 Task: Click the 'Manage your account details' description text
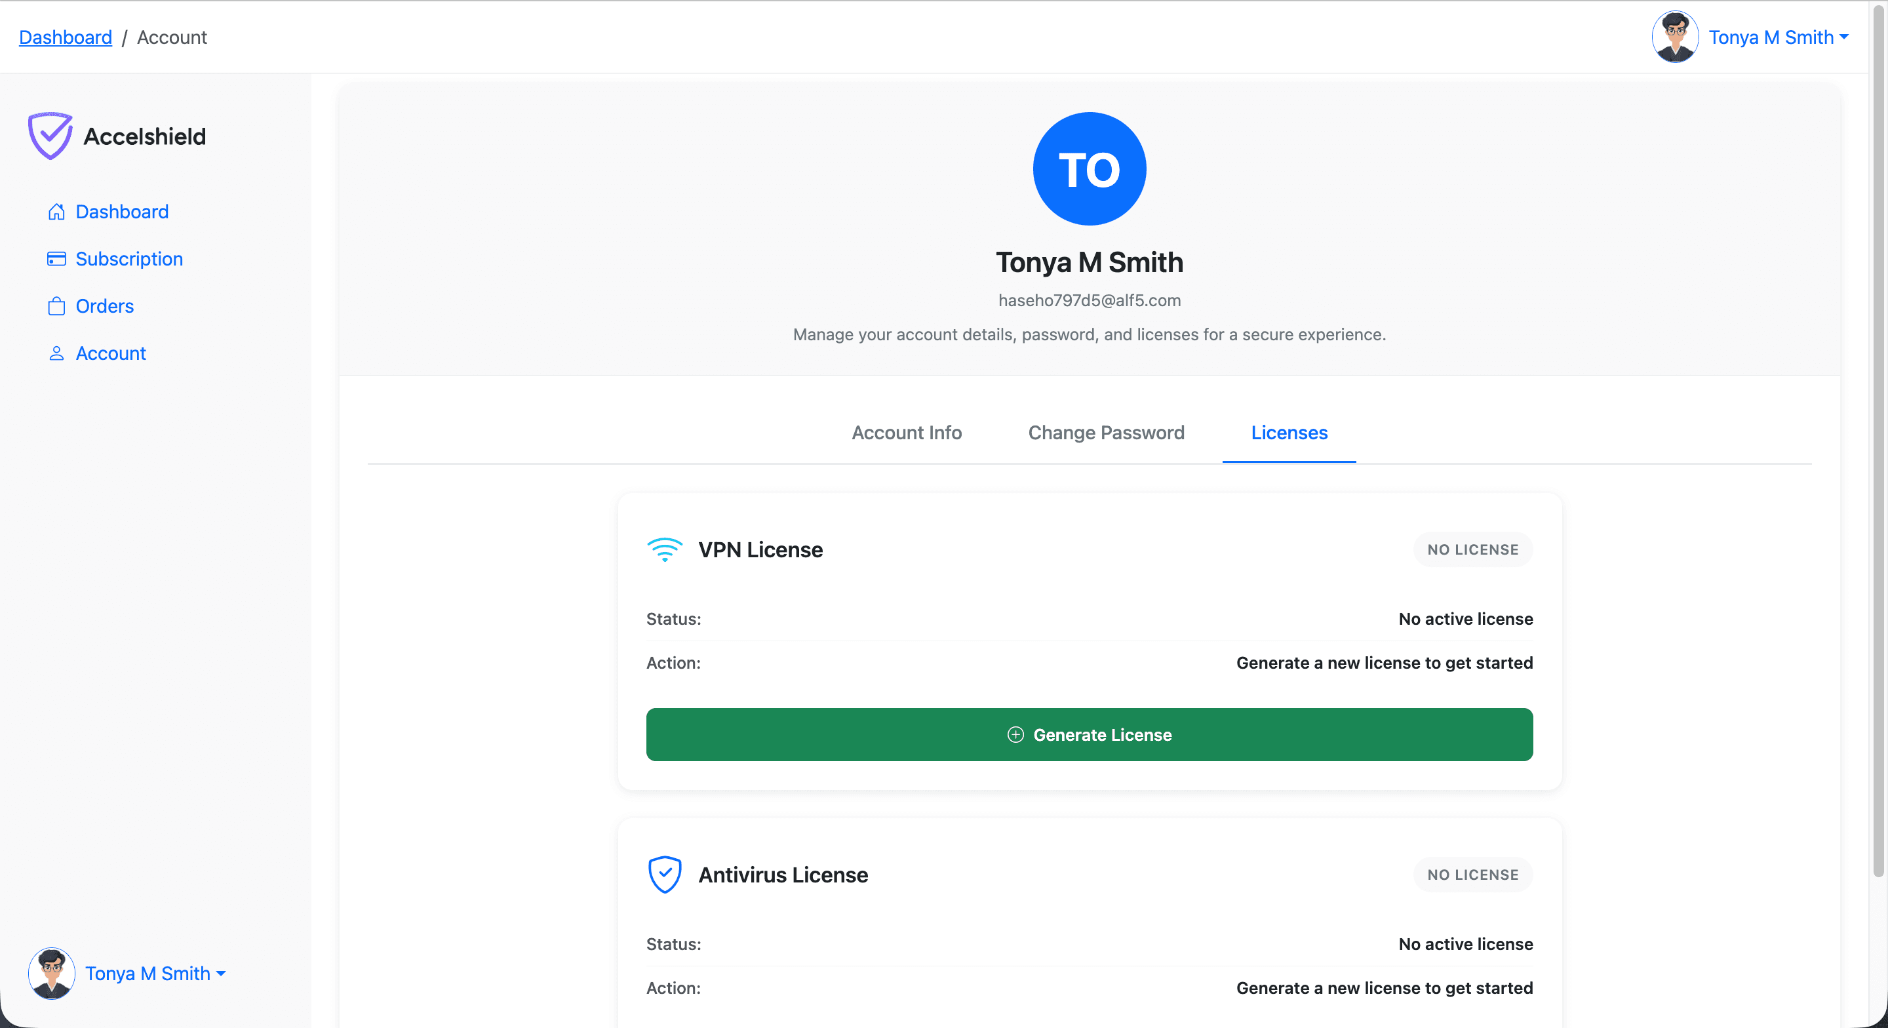(1089, 334)
